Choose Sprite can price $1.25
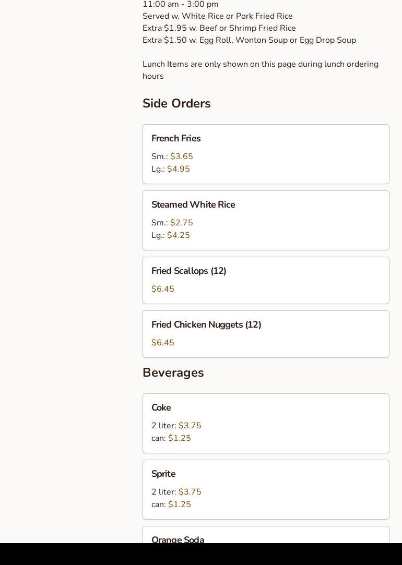The height and width of the screenshot is (565, 402). pos(179,504)
